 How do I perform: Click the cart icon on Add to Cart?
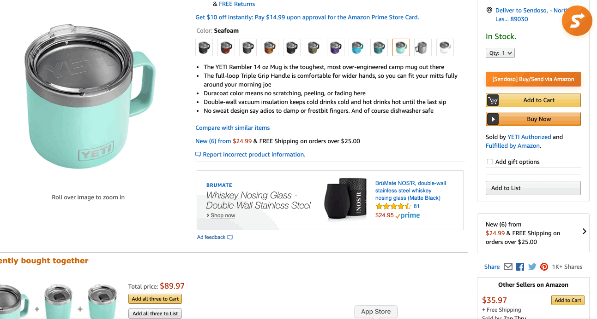[493, 100]
